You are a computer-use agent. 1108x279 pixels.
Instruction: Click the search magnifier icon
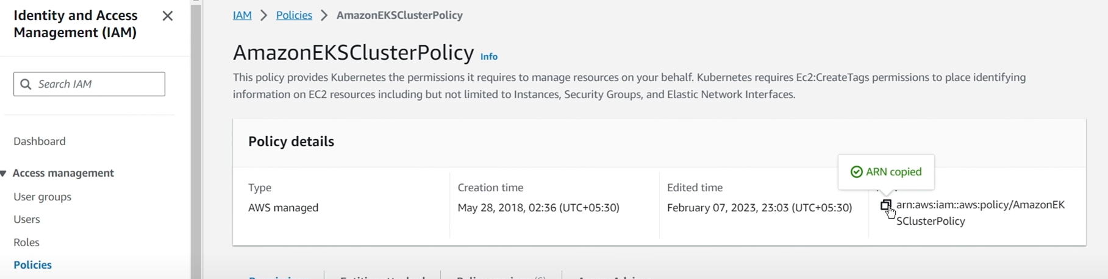click(26, 84)
